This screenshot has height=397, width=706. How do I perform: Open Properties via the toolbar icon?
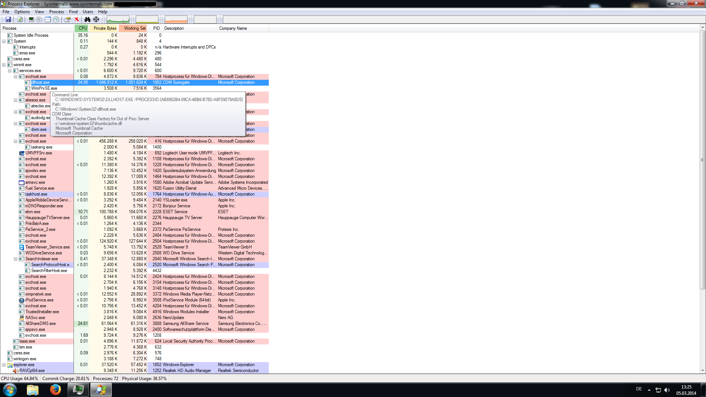pyautogui.click(x=68, y=19)
